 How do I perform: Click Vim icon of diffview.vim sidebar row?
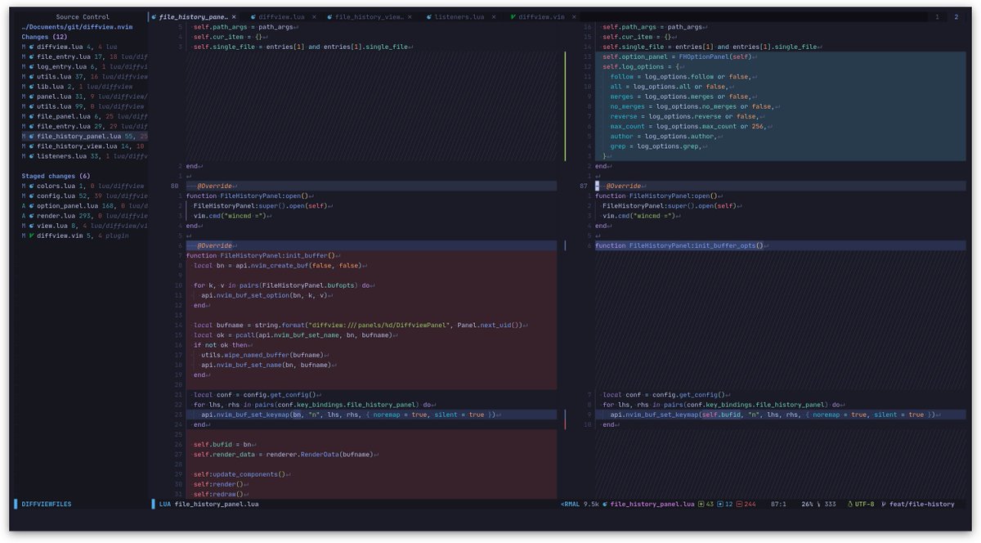[x=32, y=236]
